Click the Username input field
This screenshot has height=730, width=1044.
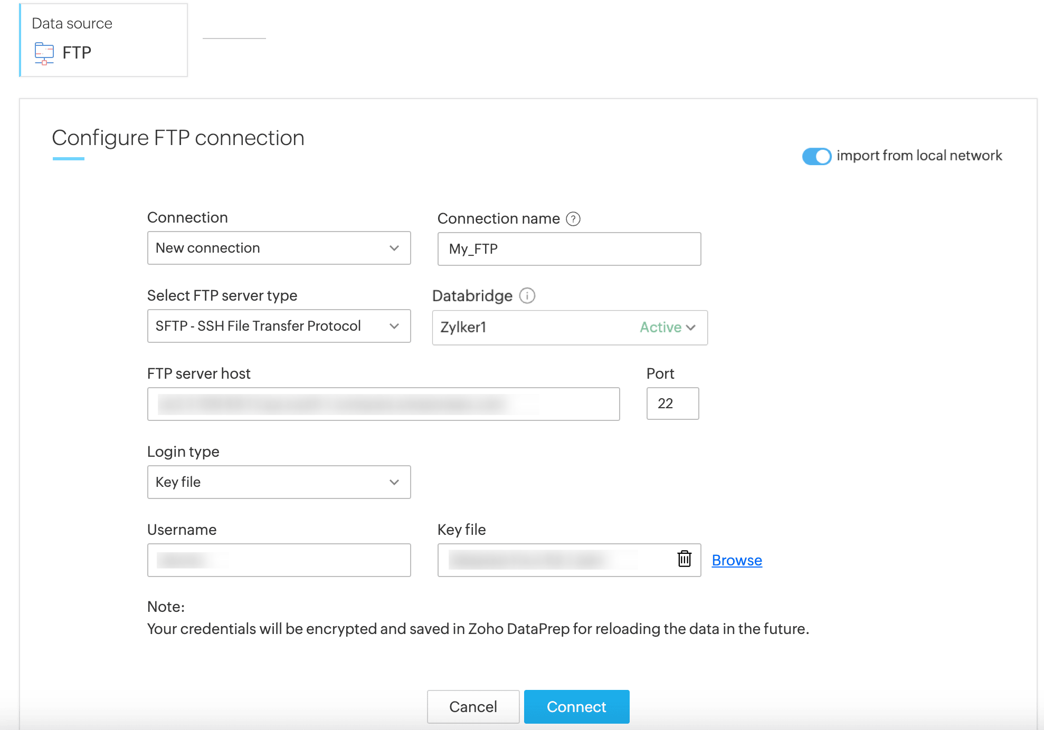point(279,560)
